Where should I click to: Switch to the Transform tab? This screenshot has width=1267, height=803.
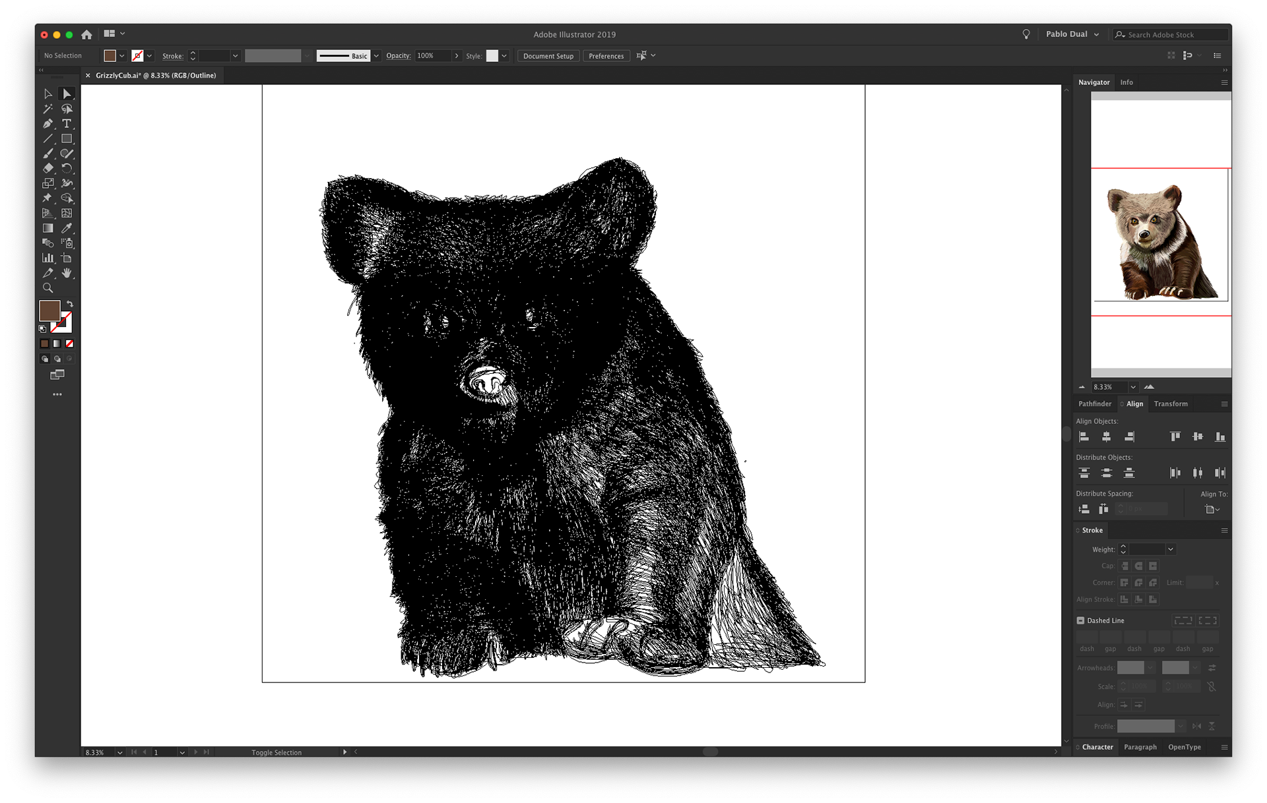click(x=1170, y=403)
